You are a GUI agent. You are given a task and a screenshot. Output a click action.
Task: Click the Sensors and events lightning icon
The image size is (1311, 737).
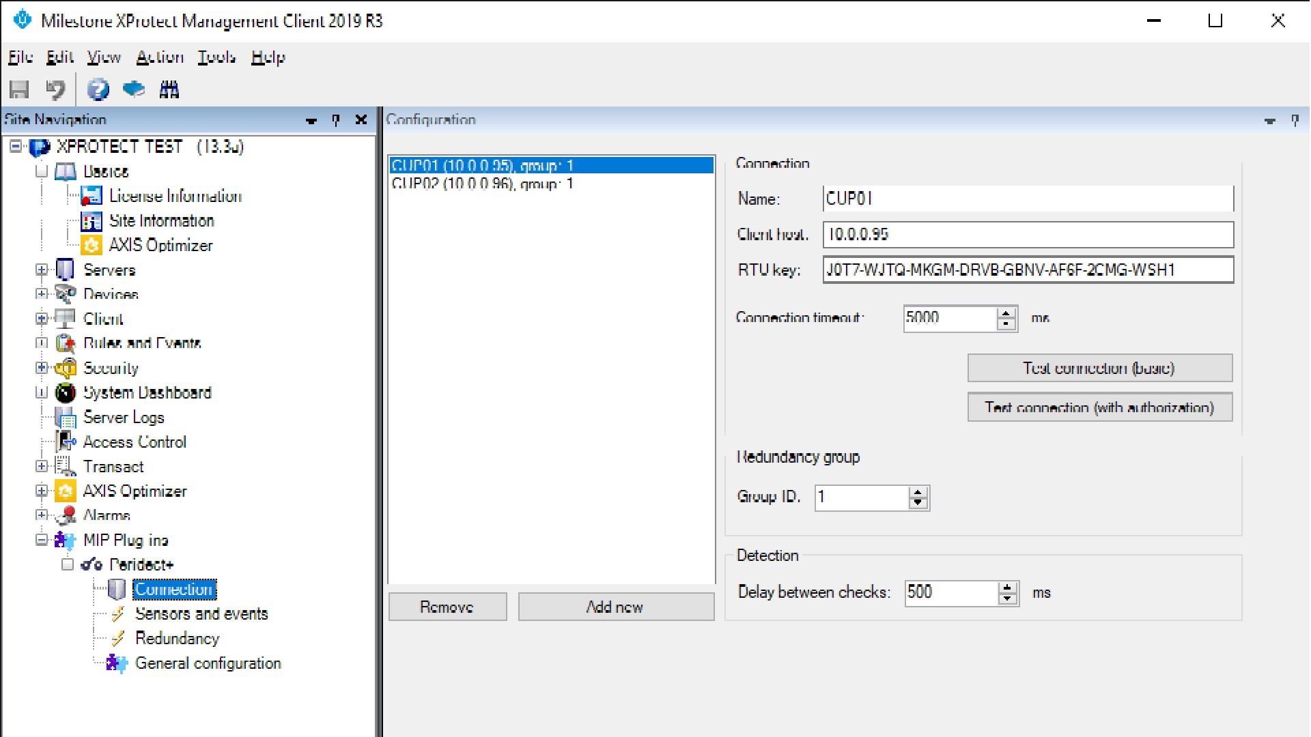coord(117,613)
